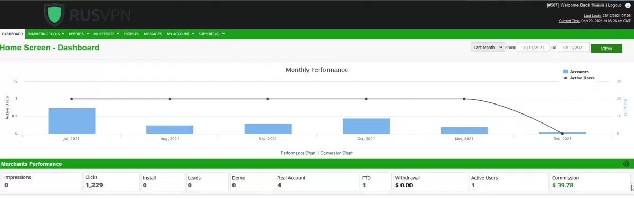Viewport: 634px width, 199px height.
Task: Go to the Dashboard tab
Action: pyautogui.click(x=12, y=34)
